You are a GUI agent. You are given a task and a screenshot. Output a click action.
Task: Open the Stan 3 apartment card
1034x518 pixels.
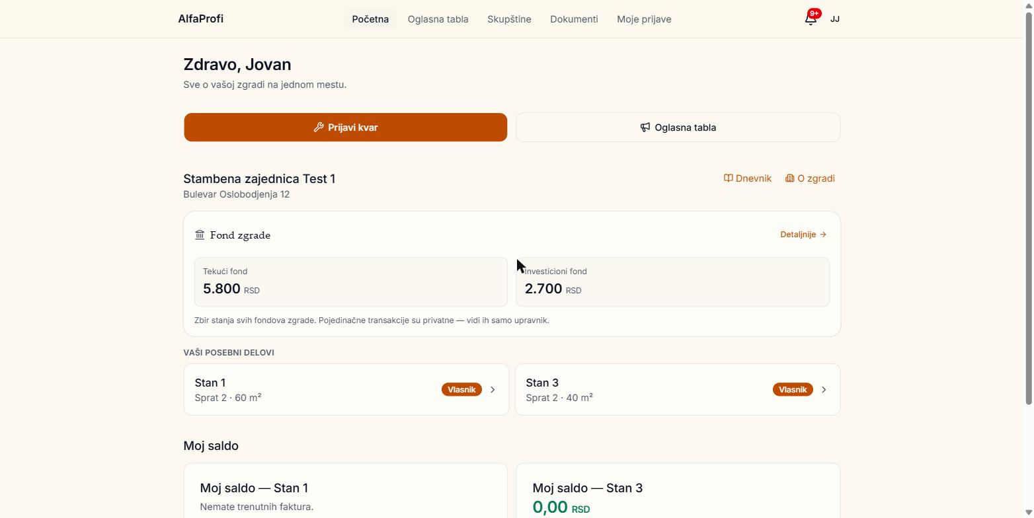pyautogui.click(x=678, y=390)
